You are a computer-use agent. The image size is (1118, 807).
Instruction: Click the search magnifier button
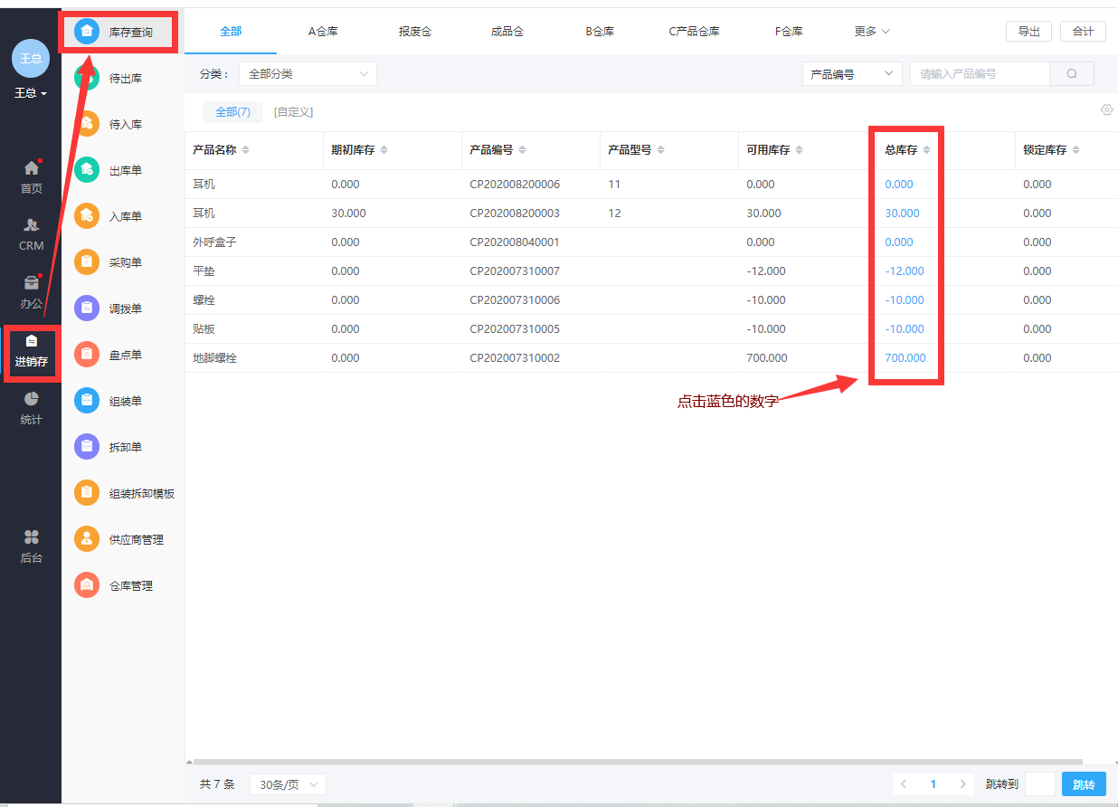coord(1072,74)
